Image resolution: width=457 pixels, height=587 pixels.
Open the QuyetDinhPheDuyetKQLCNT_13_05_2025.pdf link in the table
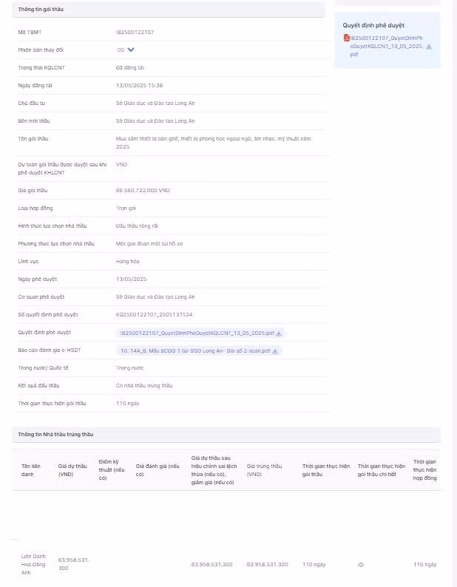pos(197,333)
